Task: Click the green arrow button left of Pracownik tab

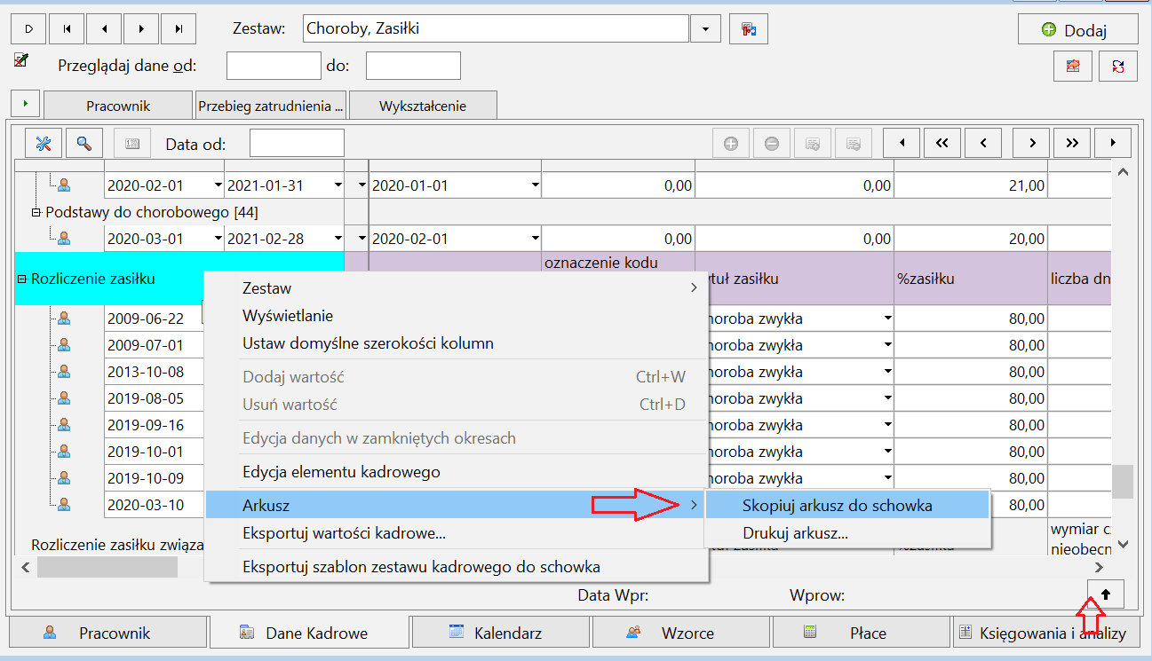Action: (26, 105)
